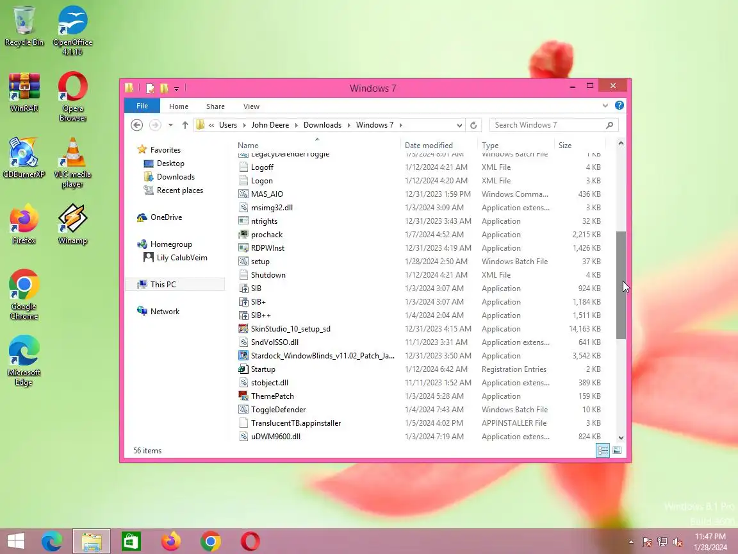Click breadcrumb arrow after Windows 7
Viewport: 738px width, 554px height.
(400, 125)
